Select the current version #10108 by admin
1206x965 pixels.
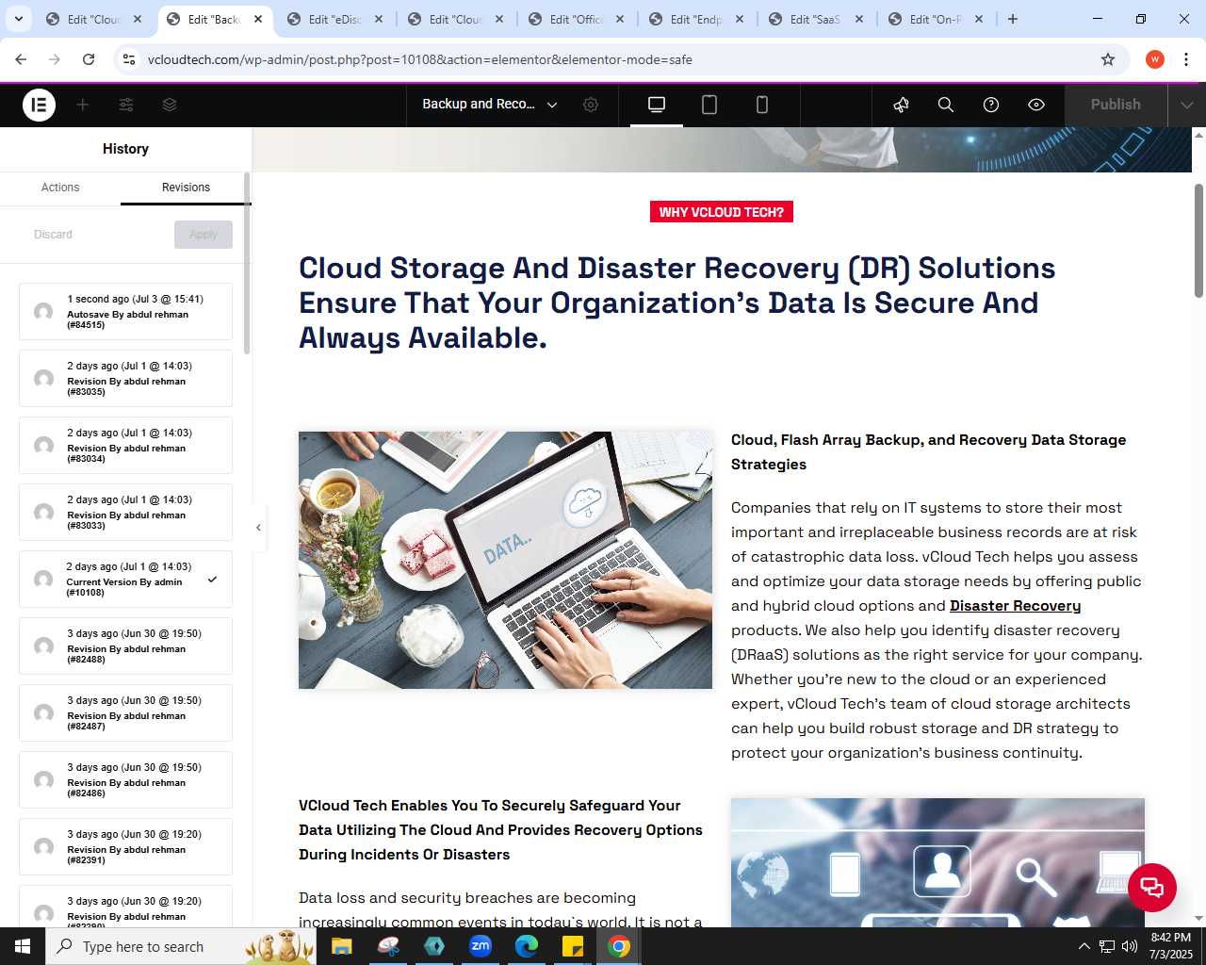click(x=125, y=580)
